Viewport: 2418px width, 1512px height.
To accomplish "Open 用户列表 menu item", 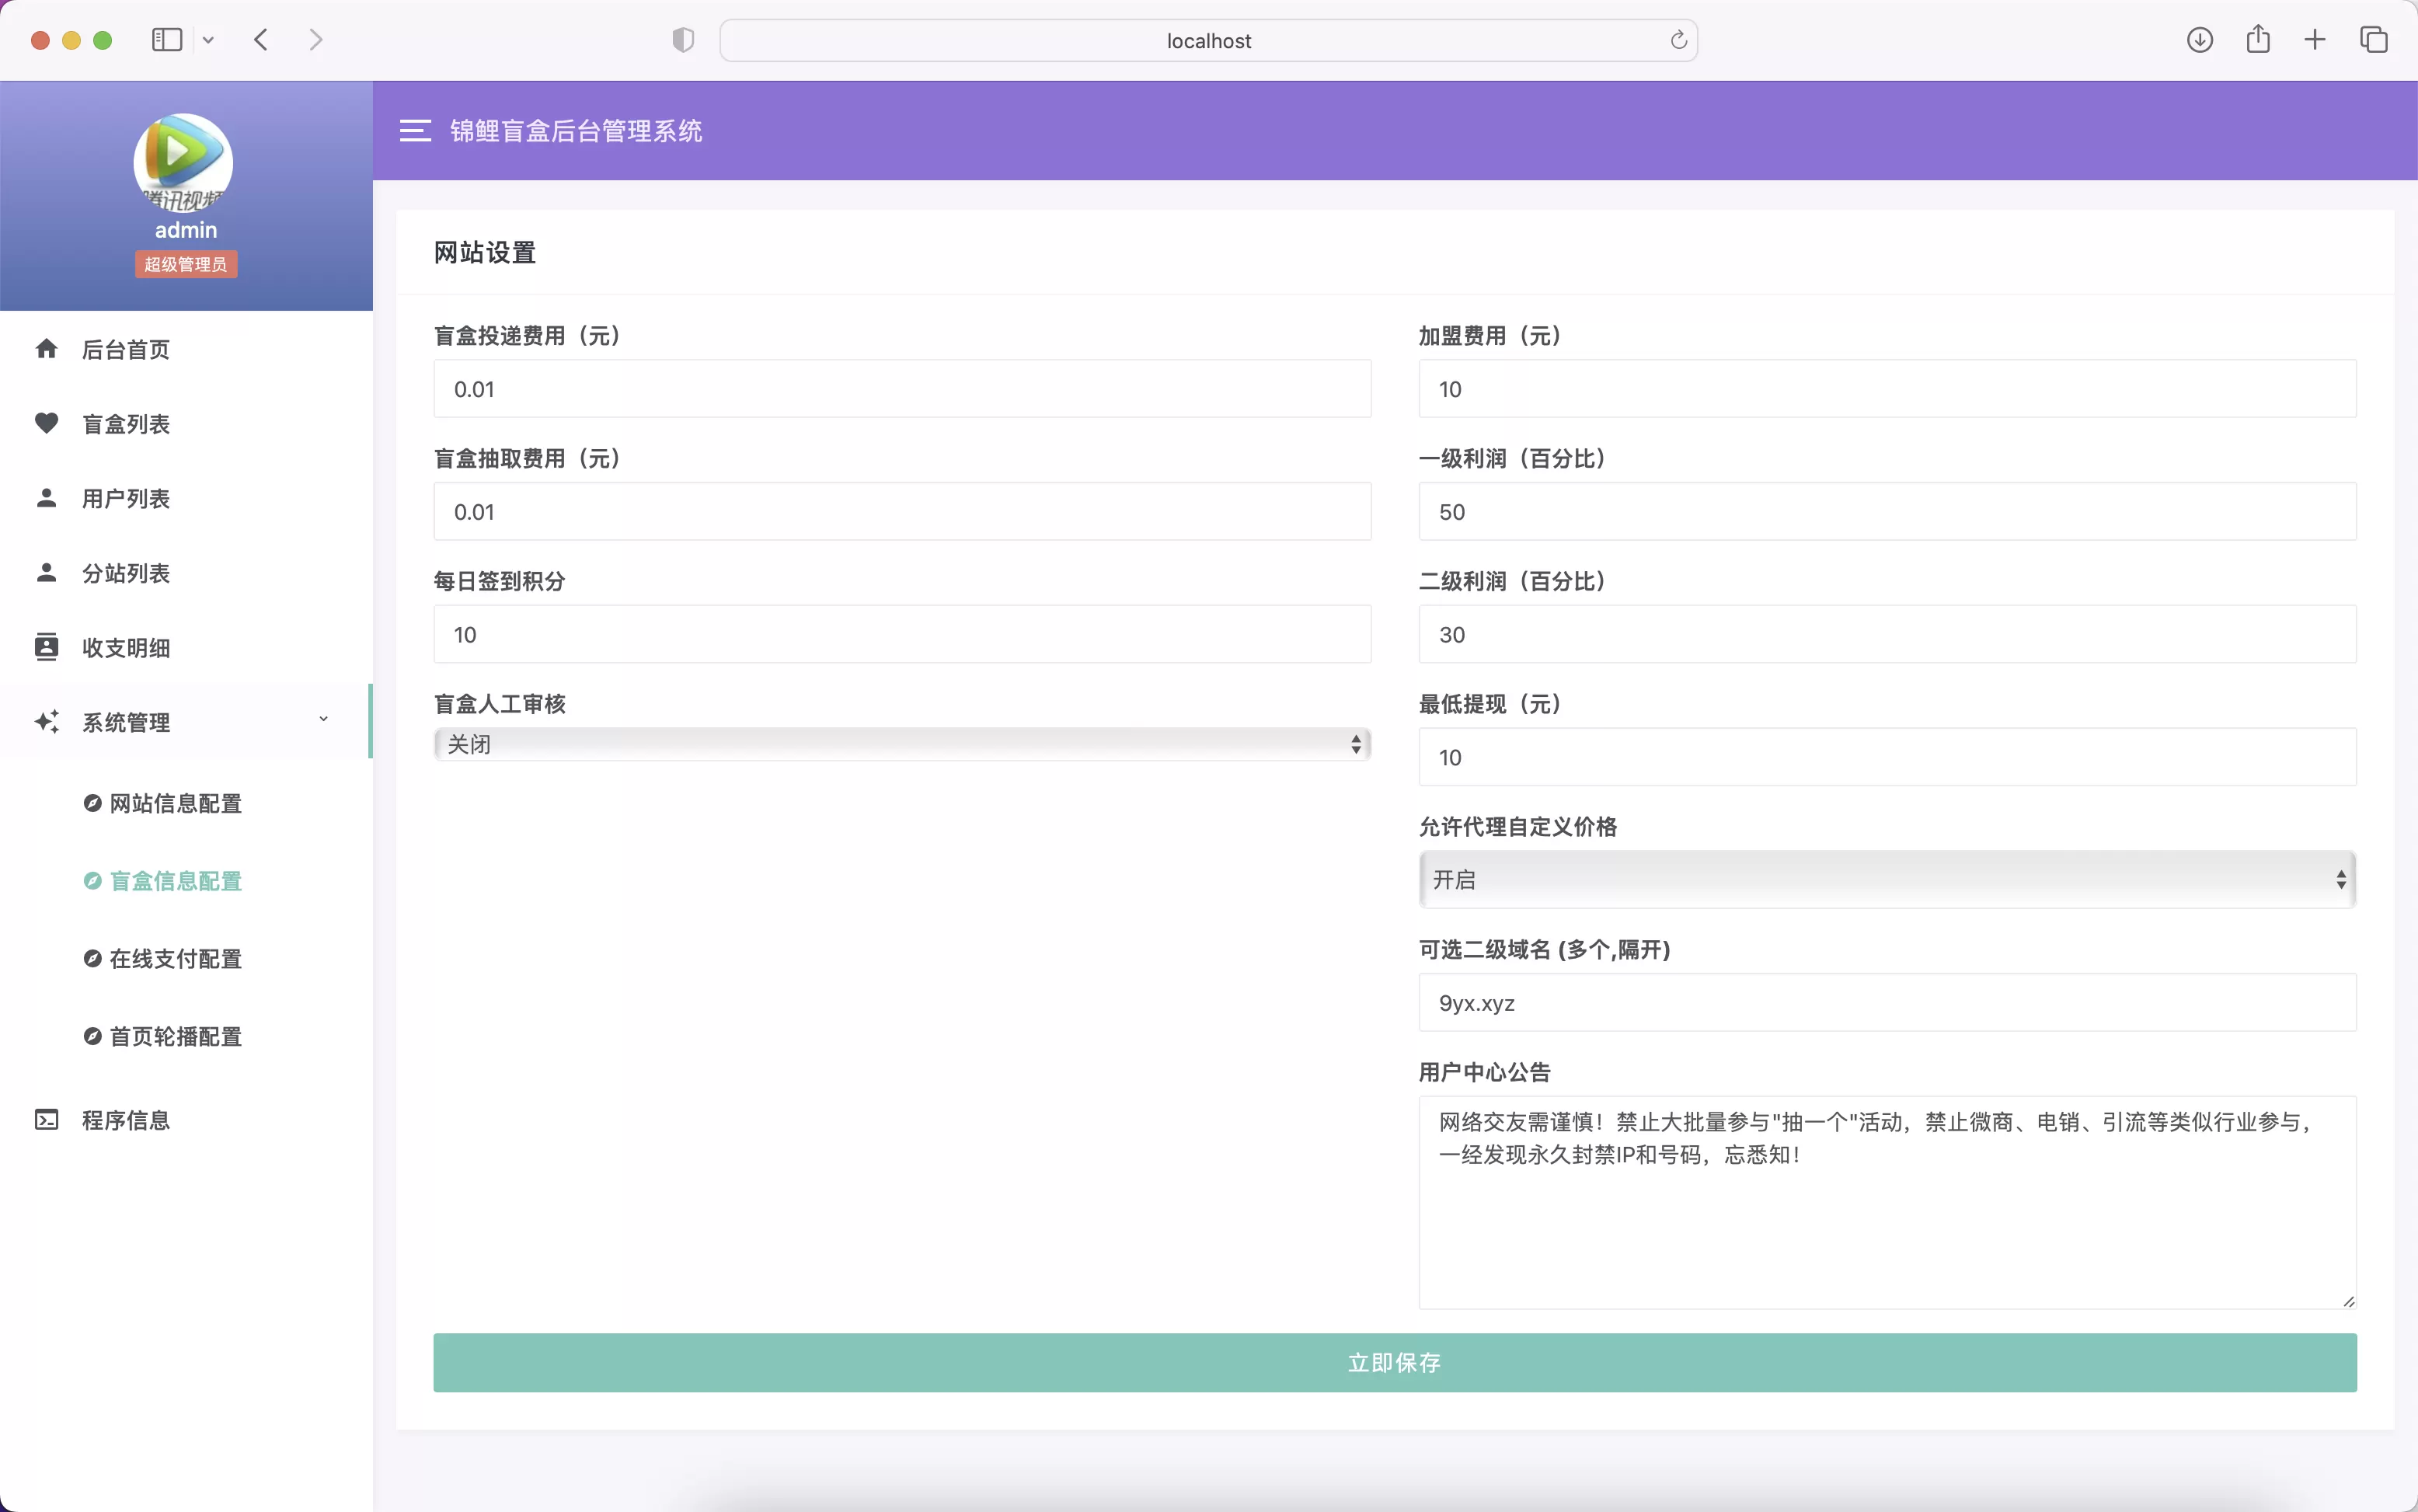I will point(186,498).
